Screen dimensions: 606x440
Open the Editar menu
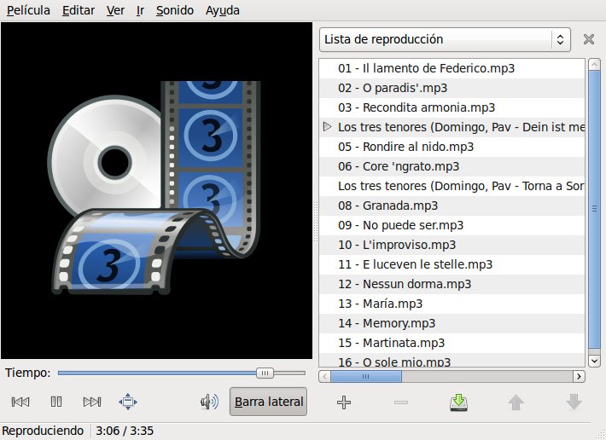click(79, 10)
